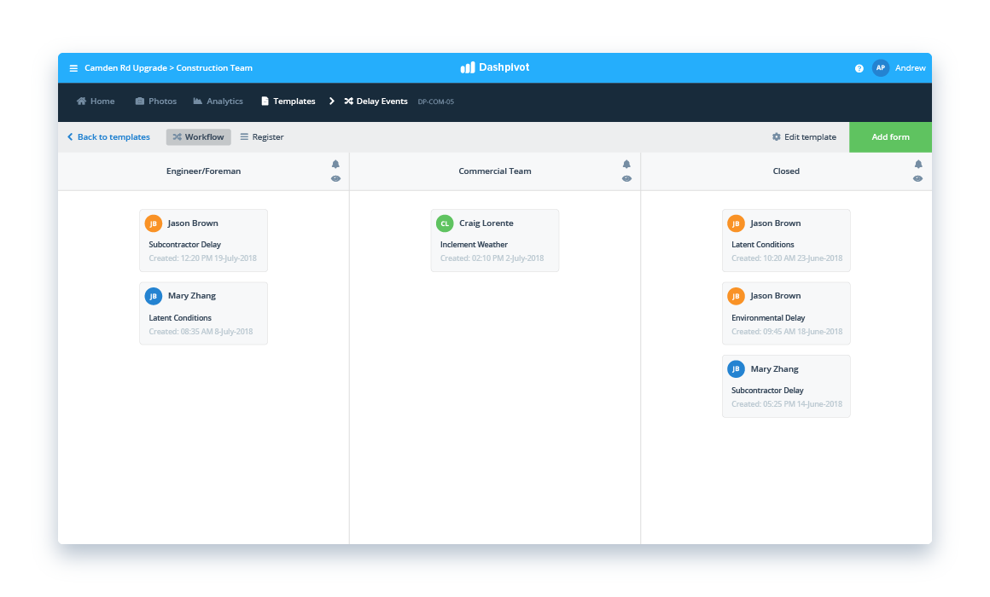Click Edit template
The image size is (990, 597).
pyautogui.click(x=804, y=137)
